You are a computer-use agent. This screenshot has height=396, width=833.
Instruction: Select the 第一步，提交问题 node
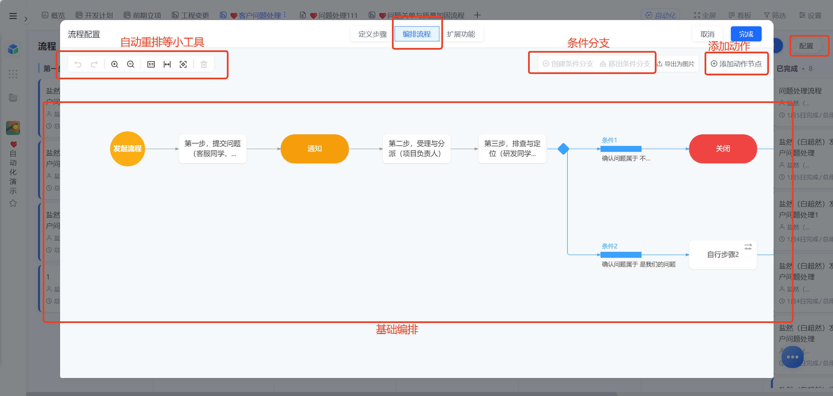tap(213, 149)
